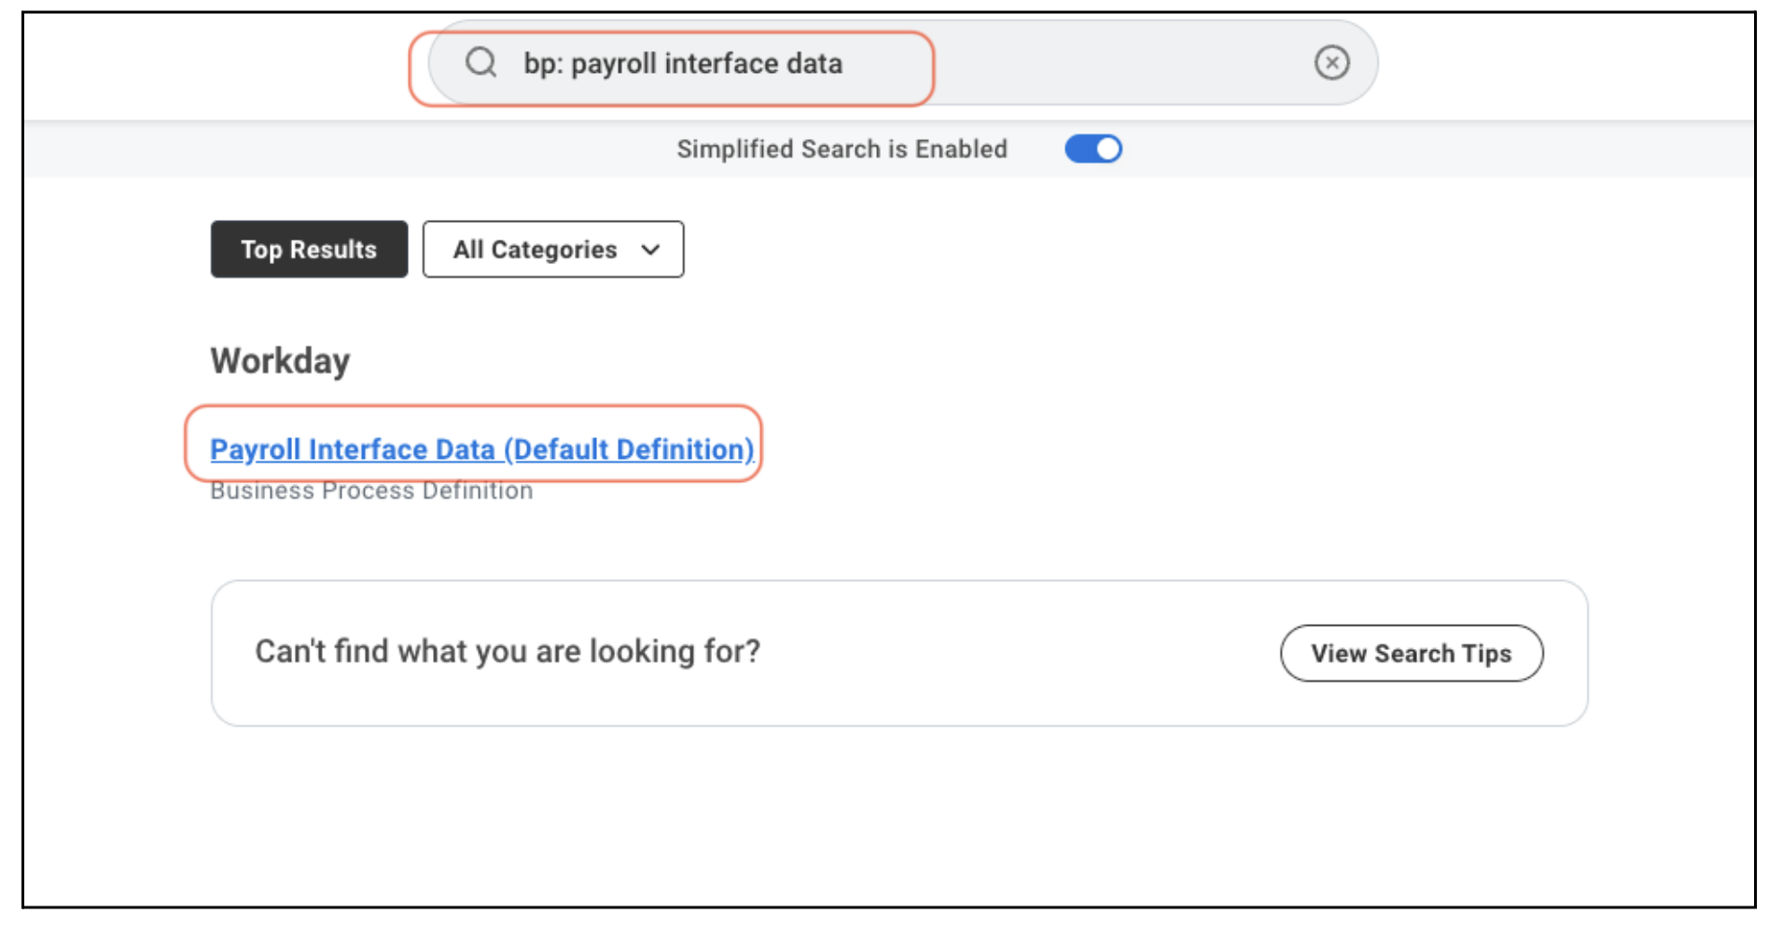Focus the search box containing 'bp: payroll interface data'

(x=902, y=62)
